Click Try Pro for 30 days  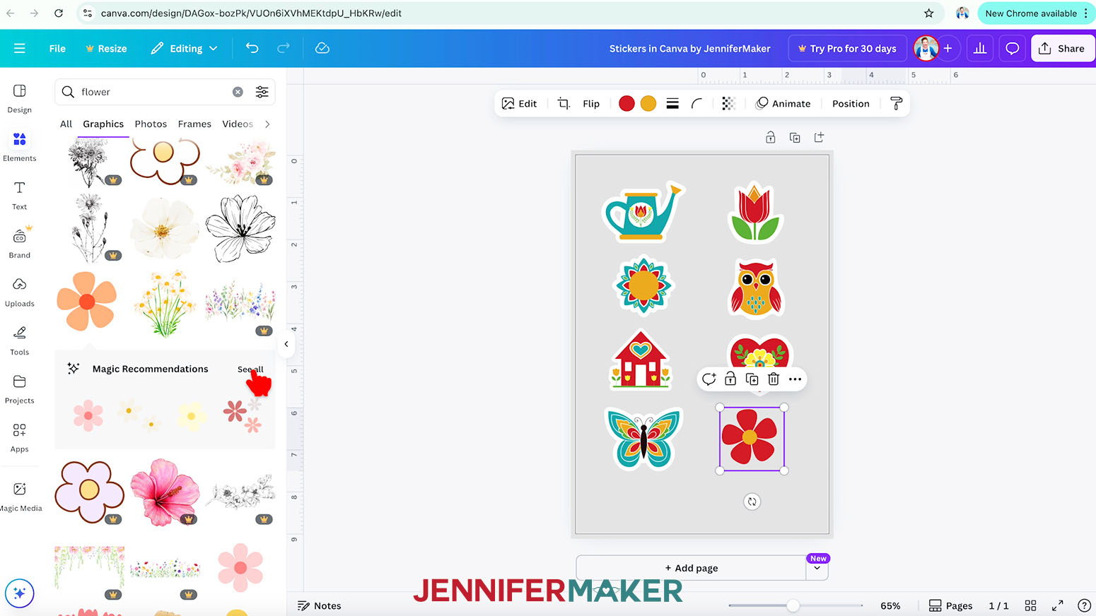[x=847, y=48]
